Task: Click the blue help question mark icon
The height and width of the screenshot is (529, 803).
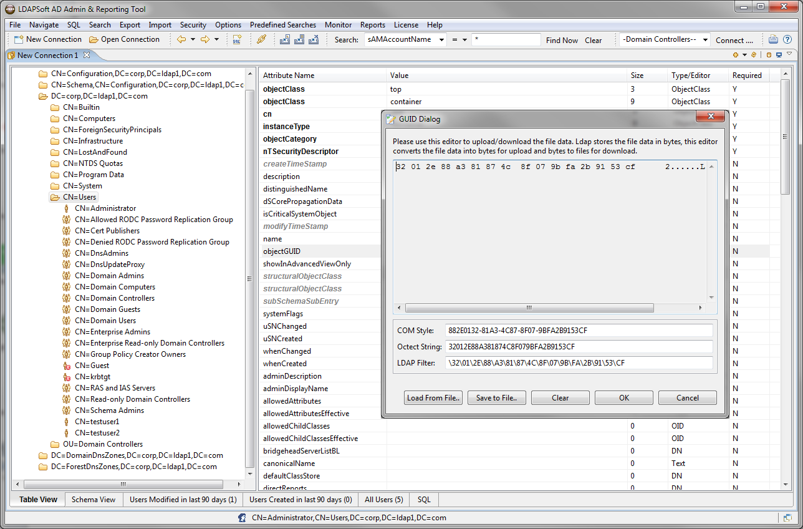Action: (787, 39)
